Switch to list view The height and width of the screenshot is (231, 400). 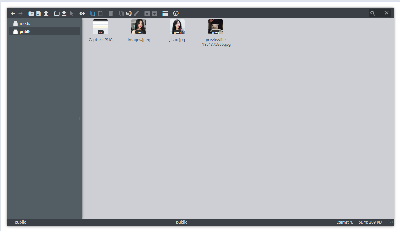click(x=165, y=13)
